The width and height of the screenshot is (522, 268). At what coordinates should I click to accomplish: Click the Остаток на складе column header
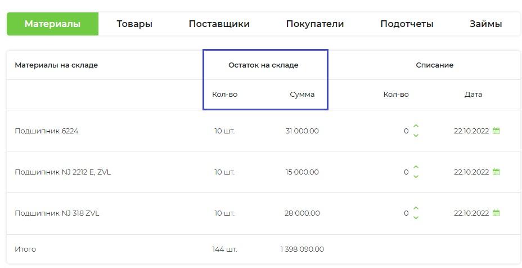[263, 65]
